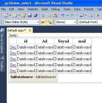Open the Edit menu

coord(12,9)
